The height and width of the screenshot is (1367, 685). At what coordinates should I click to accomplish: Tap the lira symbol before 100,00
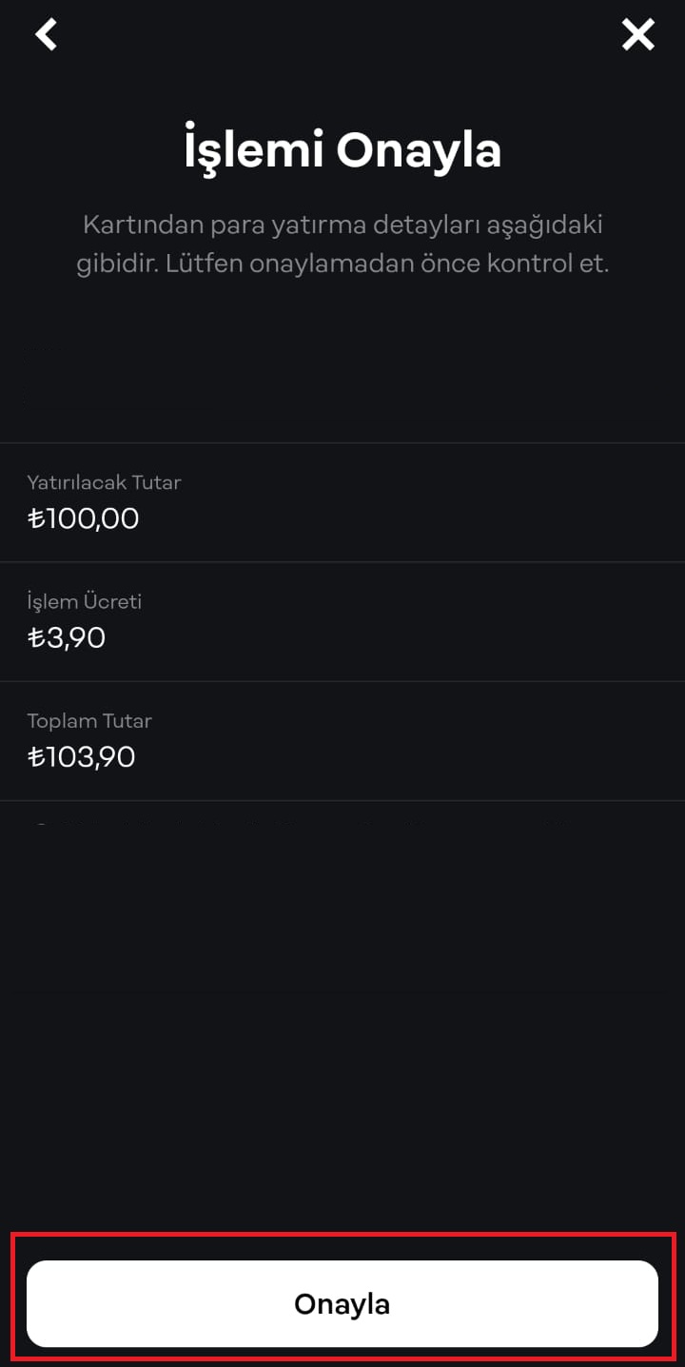(36, 518)
